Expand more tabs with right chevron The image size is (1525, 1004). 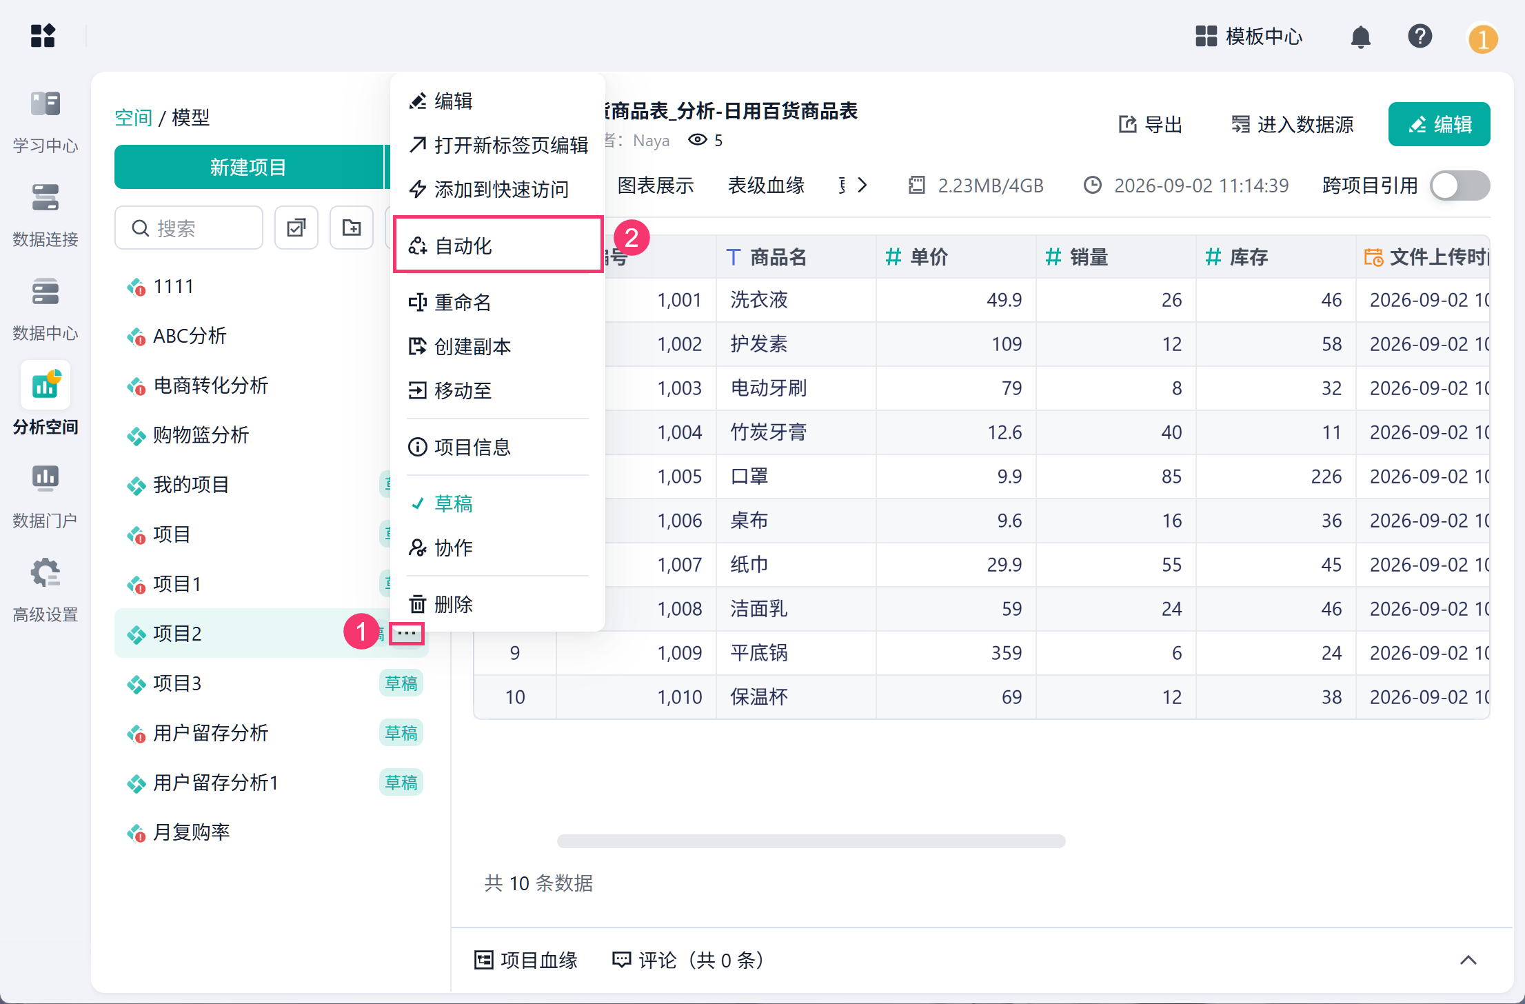(x=862, y=185)
